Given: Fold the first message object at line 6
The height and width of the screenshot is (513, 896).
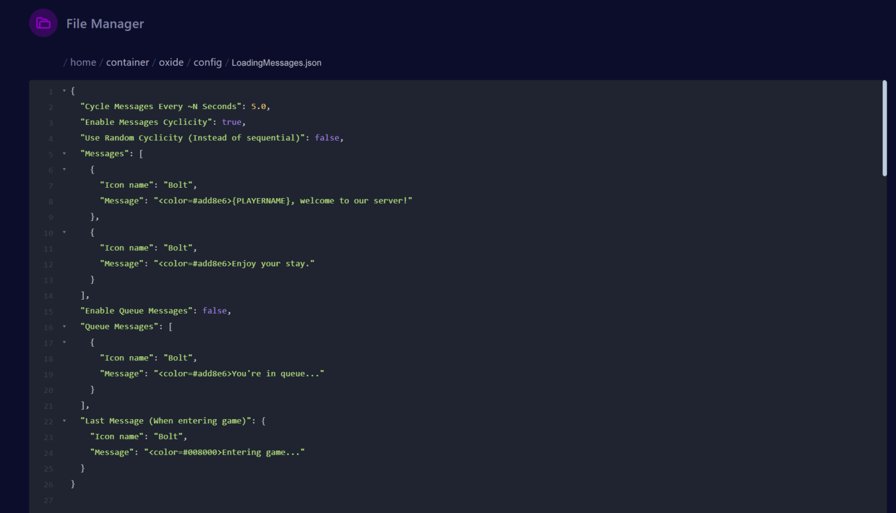Looking at the screenshot, I should (x=64, y=170).
